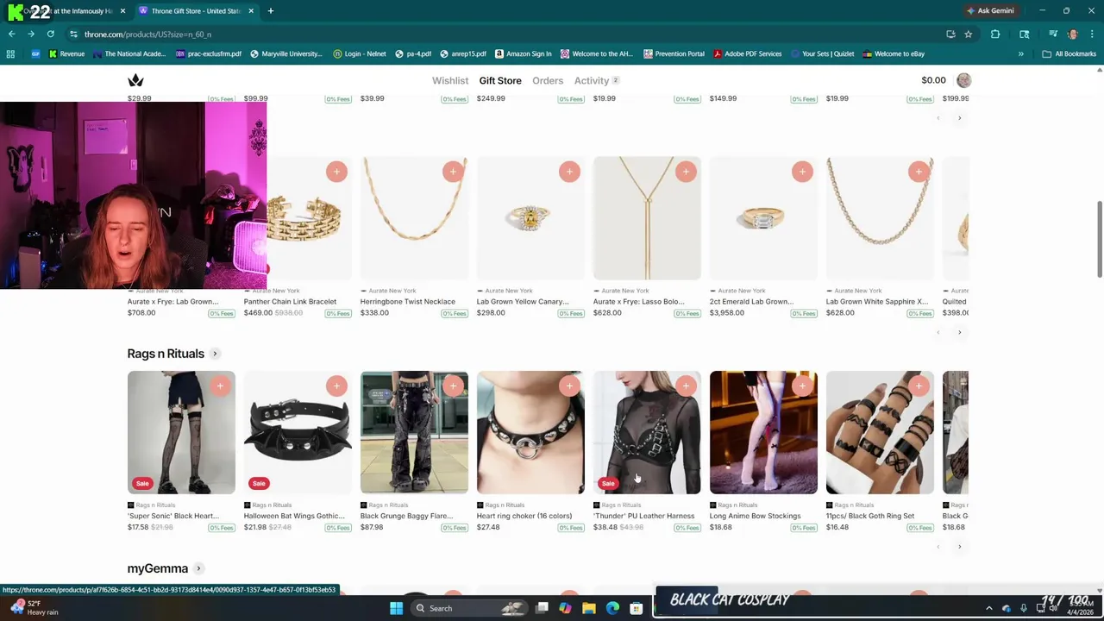Add 'Super Sonic' Black Heart item plus icon
Viewport: 1104px width, 621px height.
(220, 386)
